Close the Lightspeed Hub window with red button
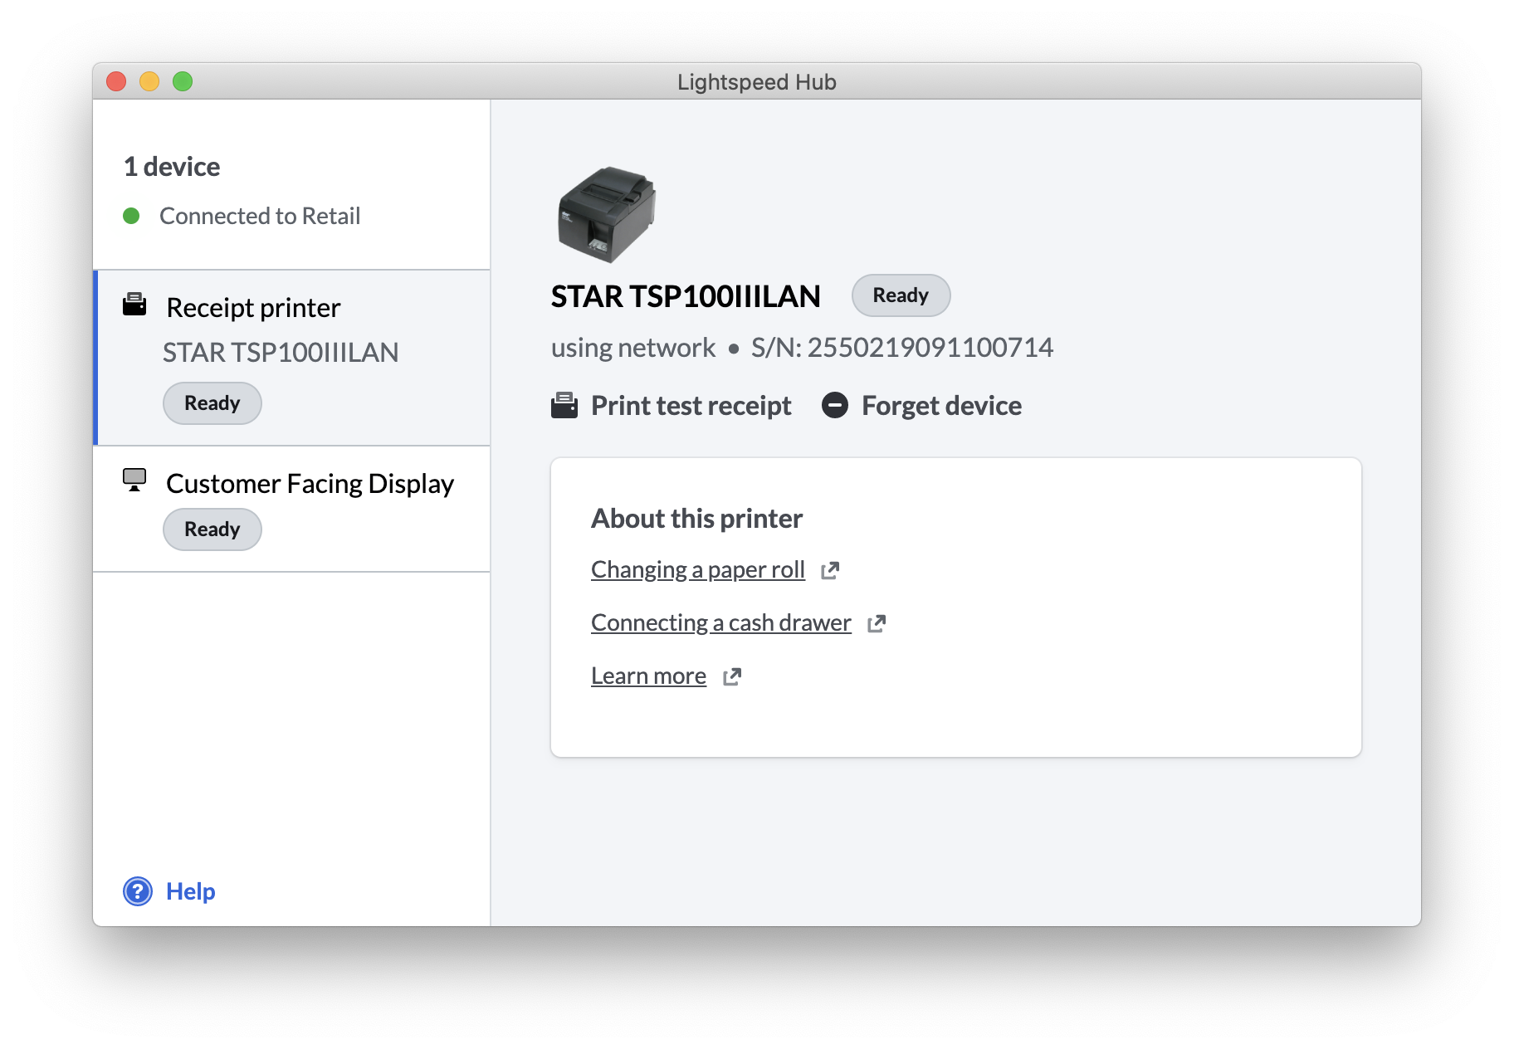This screenshot has width=1514, height=1049. (116, 81)
